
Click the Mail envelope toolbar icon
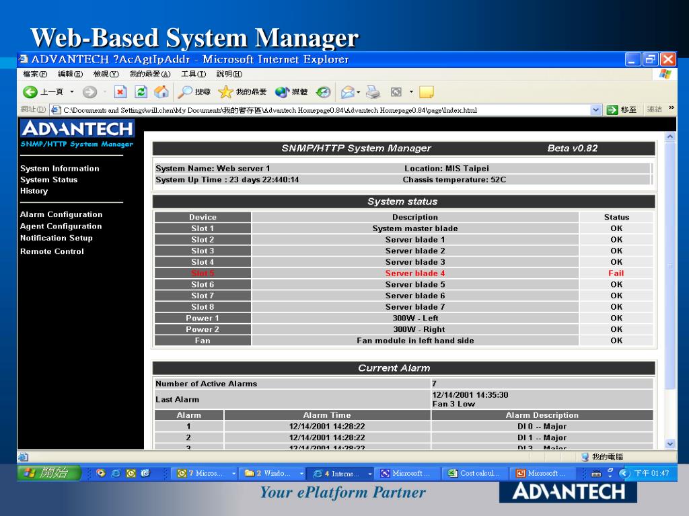coord(347,91)
